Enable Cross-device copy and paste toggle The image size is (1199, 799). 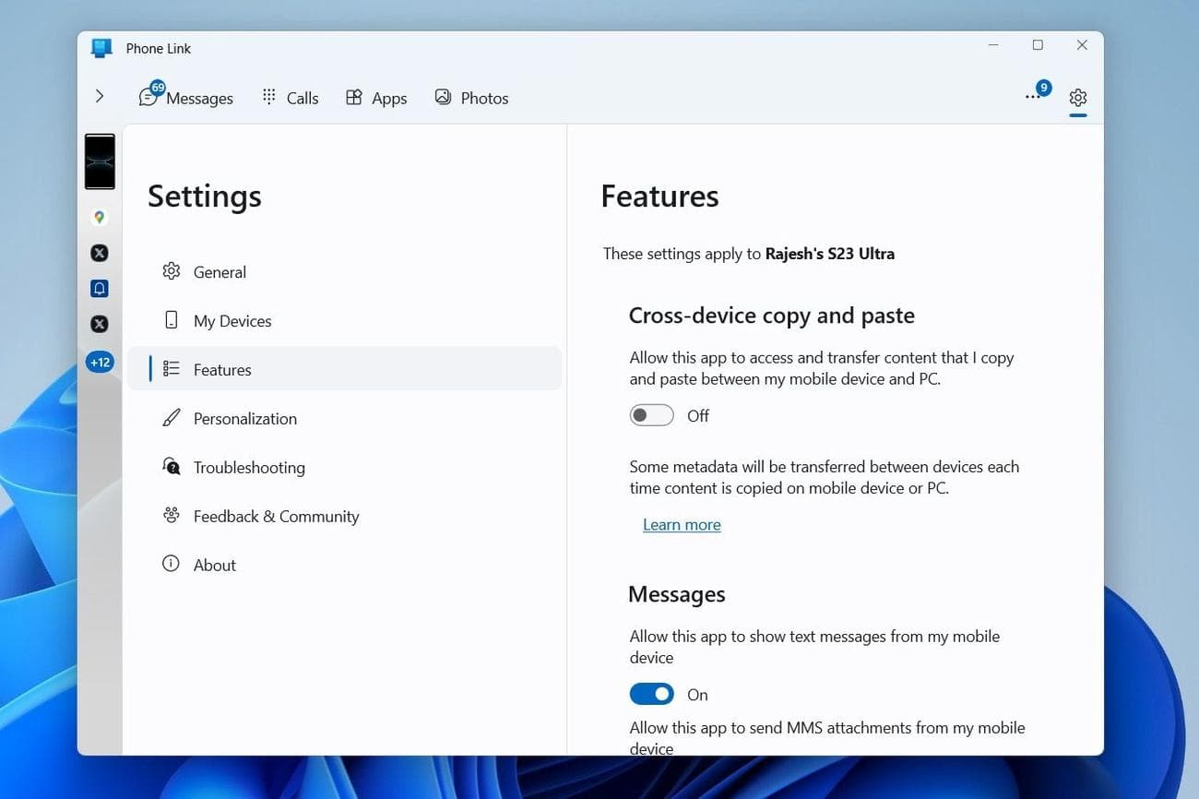tap(651, 416)
